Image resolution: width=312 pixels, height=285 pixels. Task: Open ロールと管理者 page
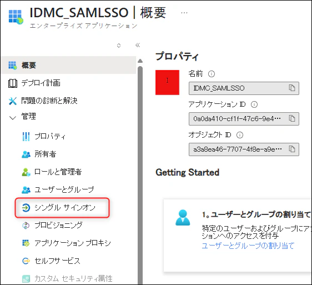58,172
